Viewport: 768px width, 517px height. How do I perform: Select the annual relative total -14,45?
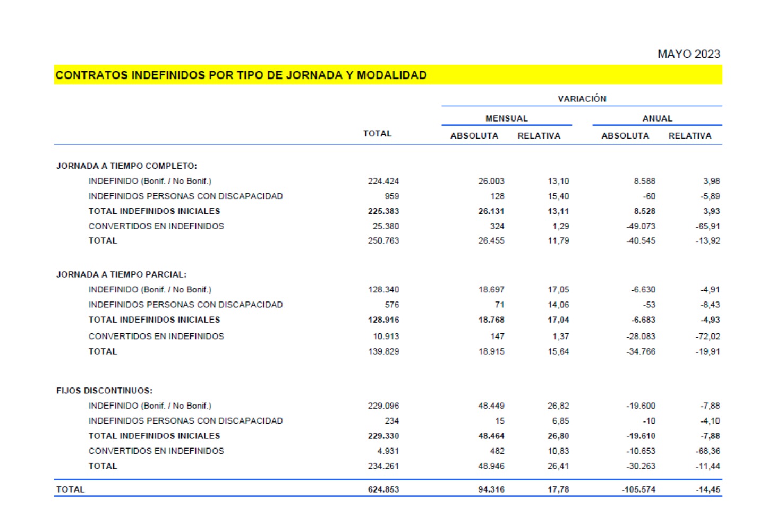(x=707, y=489)
